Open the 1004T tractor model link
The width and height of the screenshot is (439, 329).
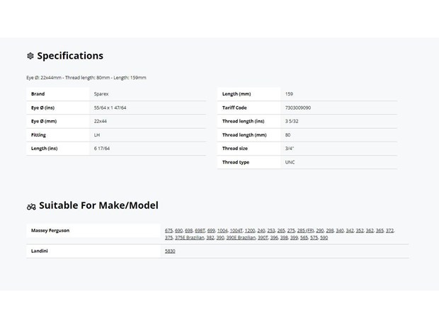coord(236,231)
